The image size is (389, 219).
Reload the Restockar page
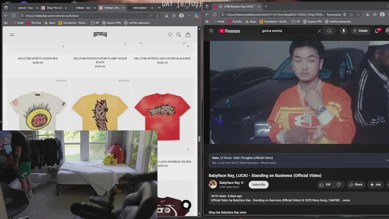click(14, 16)
